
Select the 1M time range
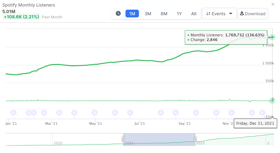pos(132,13)
